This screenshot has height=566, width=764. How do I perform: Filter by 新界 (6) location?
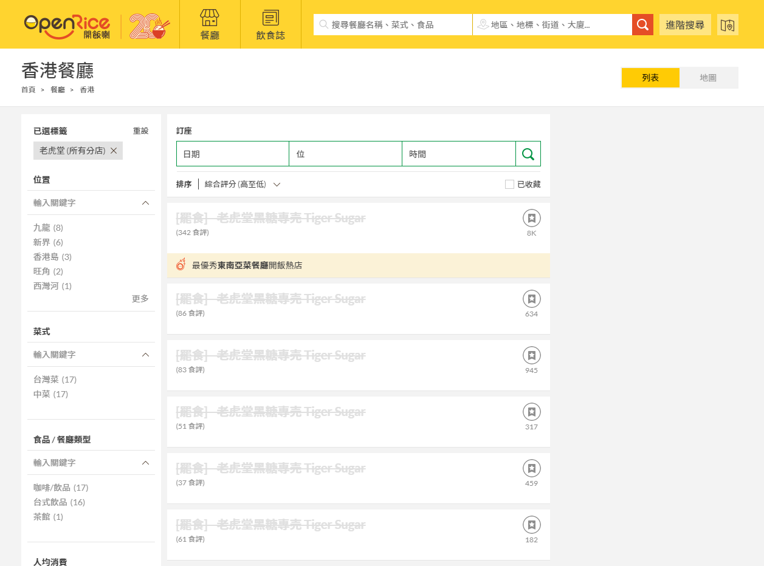48,242
